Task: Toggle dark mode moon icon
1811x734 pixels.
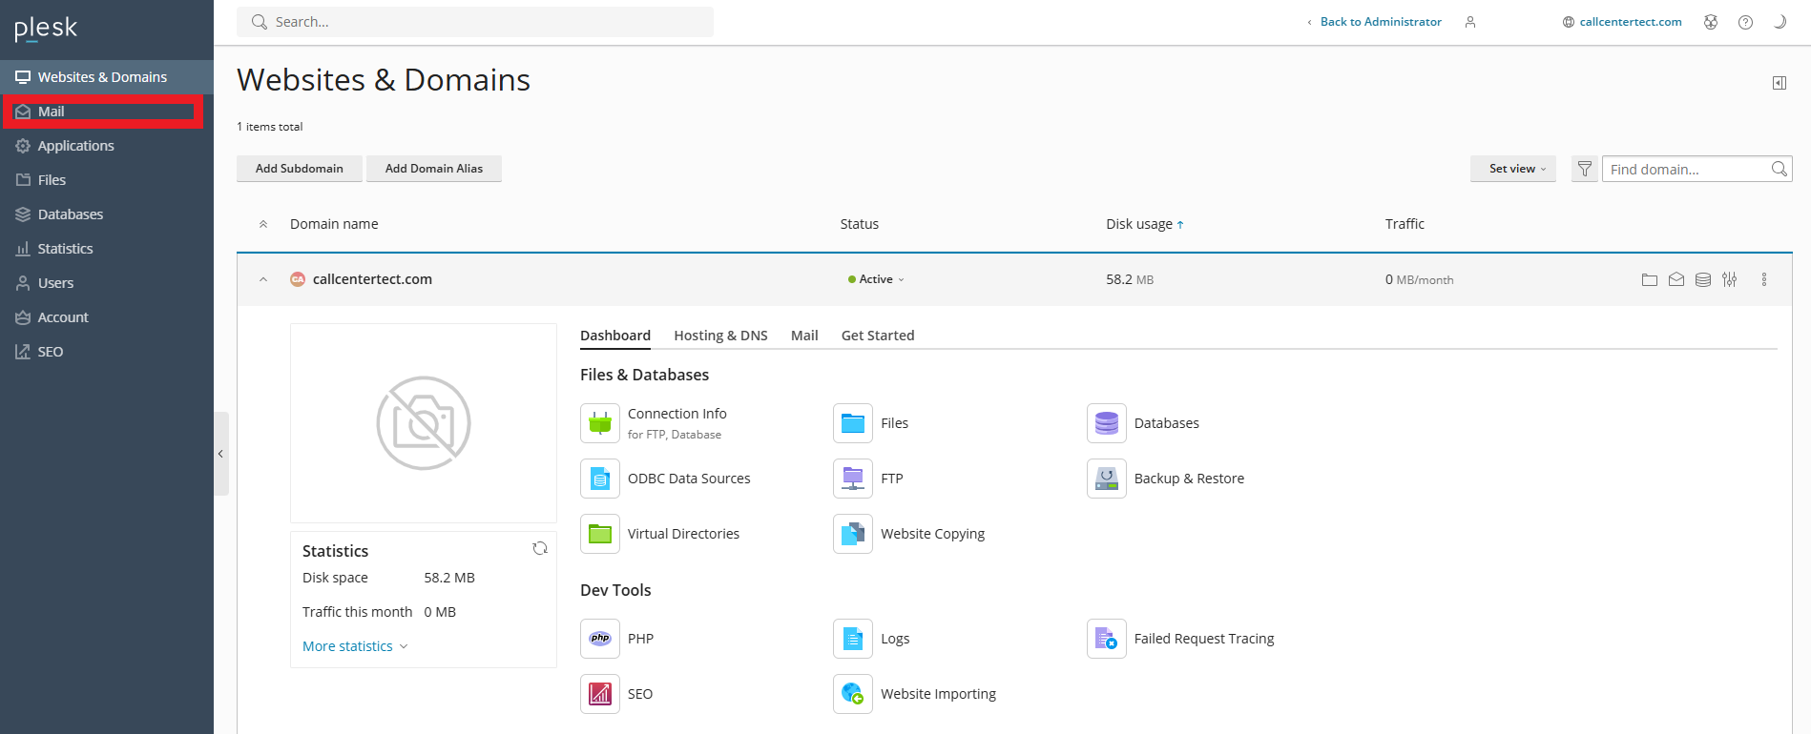Action: tap(1780, 22)
